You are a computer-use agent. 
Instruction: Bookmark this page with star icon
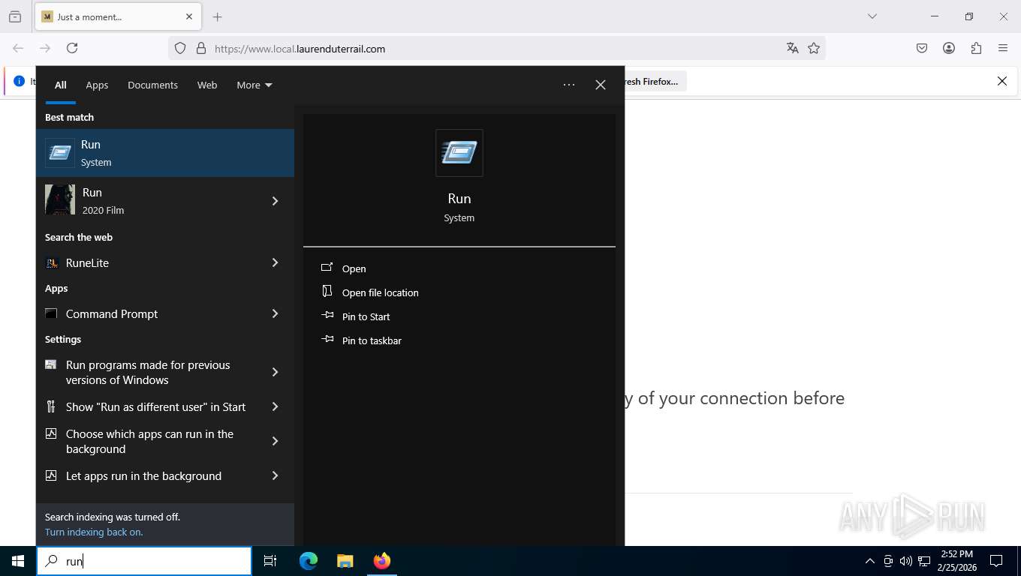(x=814, y=48)
